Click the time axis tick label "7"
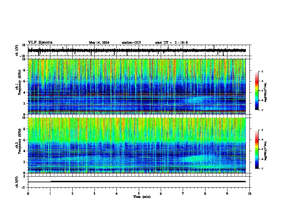The height and width of the screenshot is (217, 281). (183, 194)
